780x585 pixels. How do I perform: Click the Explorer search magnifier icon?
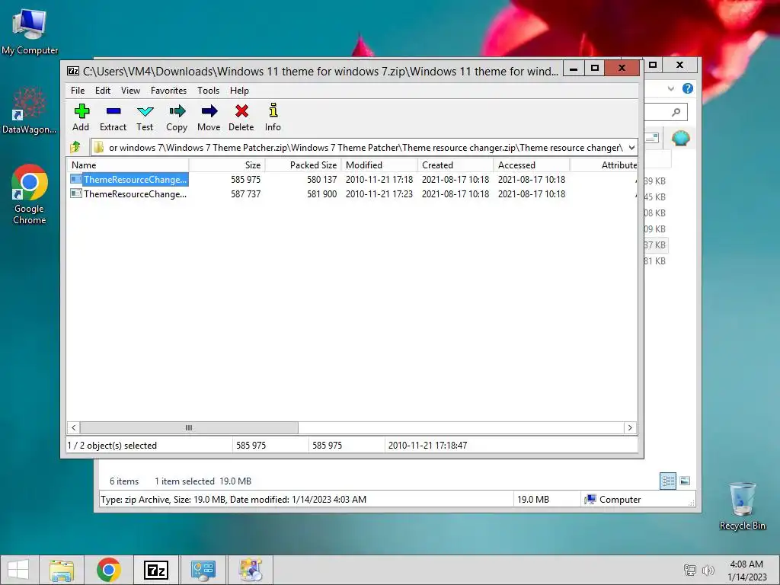(x=676, y=112)
